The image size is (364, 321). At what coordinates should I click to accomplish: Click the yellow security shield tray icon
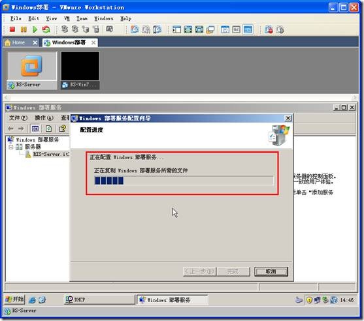[x=309, y=300]
